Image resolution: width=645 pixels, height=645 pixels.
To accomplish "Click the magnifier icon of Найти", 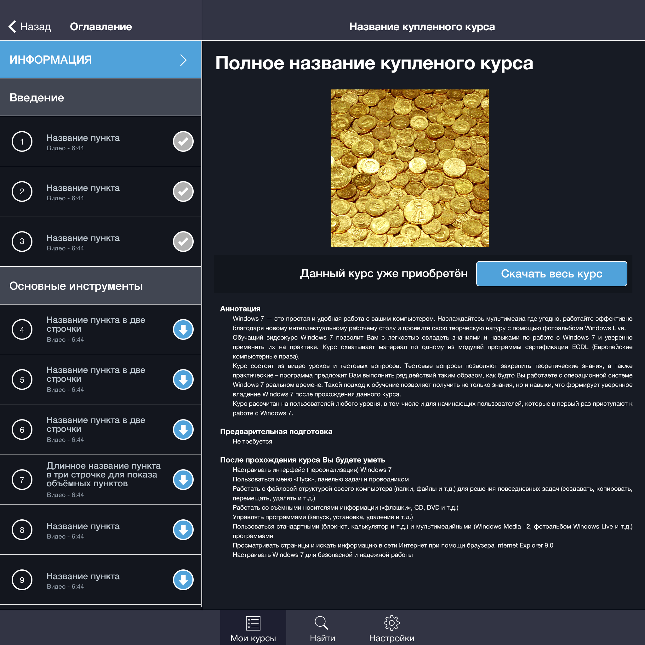I will (322, 623).
